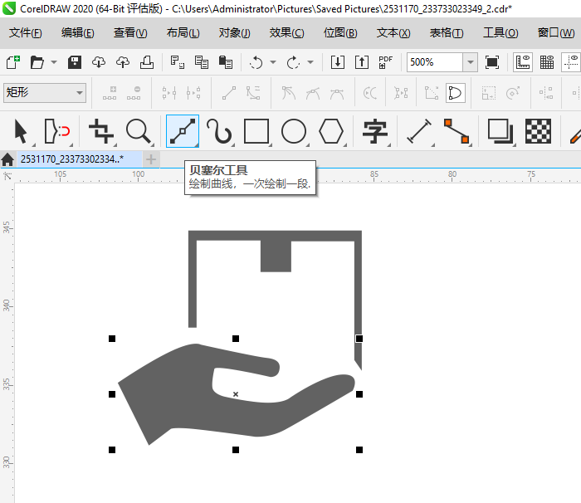Click the 500% zoom level field

coord(435,62)
